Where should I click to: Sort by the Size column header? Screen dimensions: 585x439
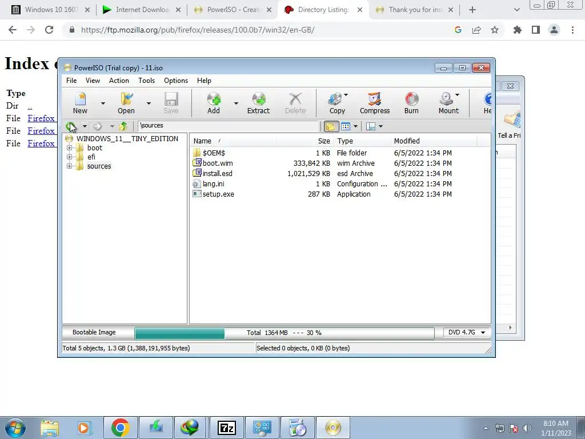305,141
